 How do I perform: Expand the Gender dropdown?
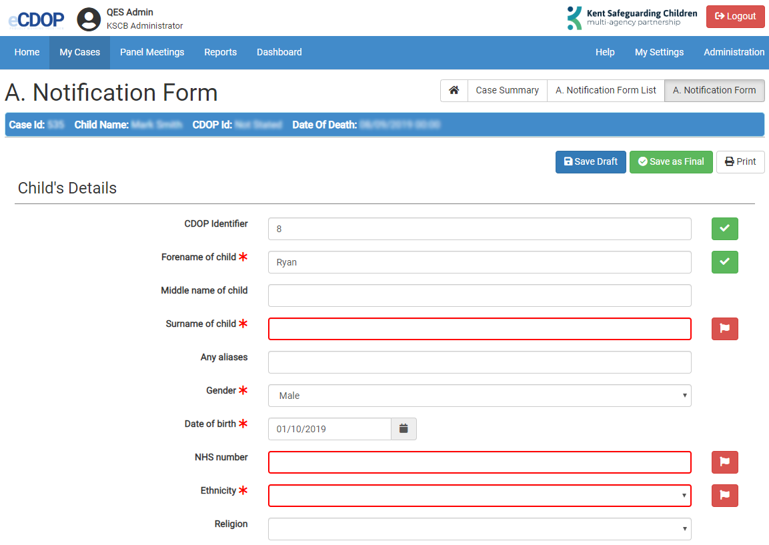479,396
